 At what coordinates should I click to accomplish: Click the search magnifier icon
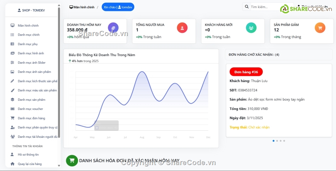coord(247,7)
